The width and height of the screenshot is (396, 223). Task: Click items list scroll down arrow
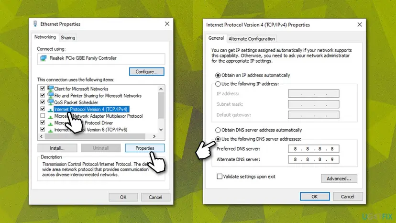(x=161, y=130)
